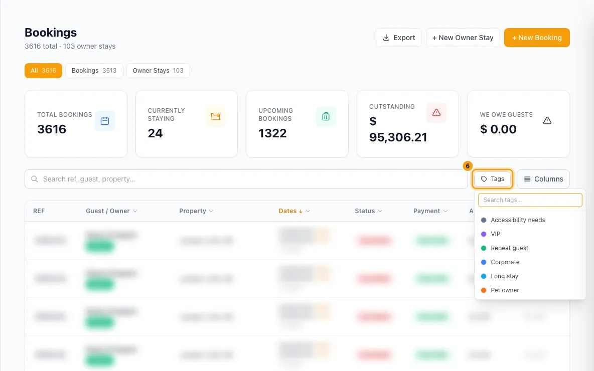
Task: Switch to the Owner Stays 103 tab
Action: tap(158, 71)
